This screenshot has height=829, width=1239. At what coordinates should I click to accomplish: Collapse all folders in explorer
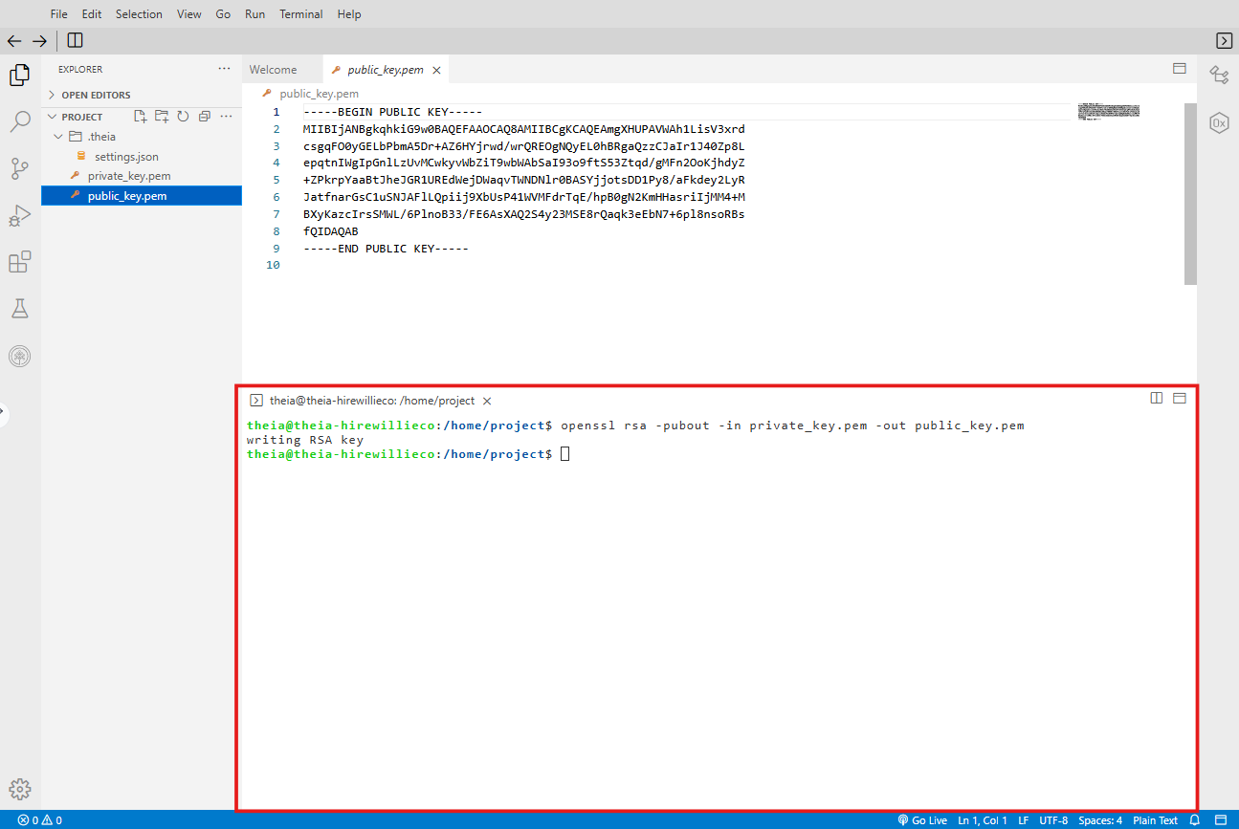pyautogui.click(x=204, y=117)
